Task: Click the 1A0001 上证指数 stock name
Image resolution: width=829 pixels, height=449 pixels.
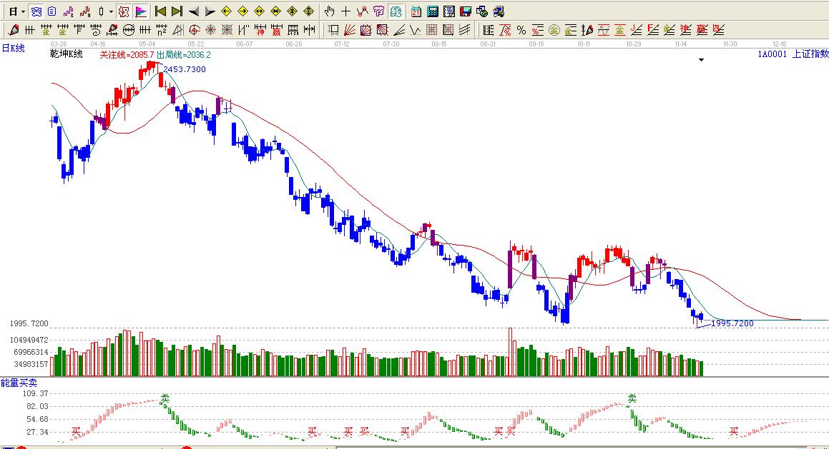Action: [x=793, y=54]
